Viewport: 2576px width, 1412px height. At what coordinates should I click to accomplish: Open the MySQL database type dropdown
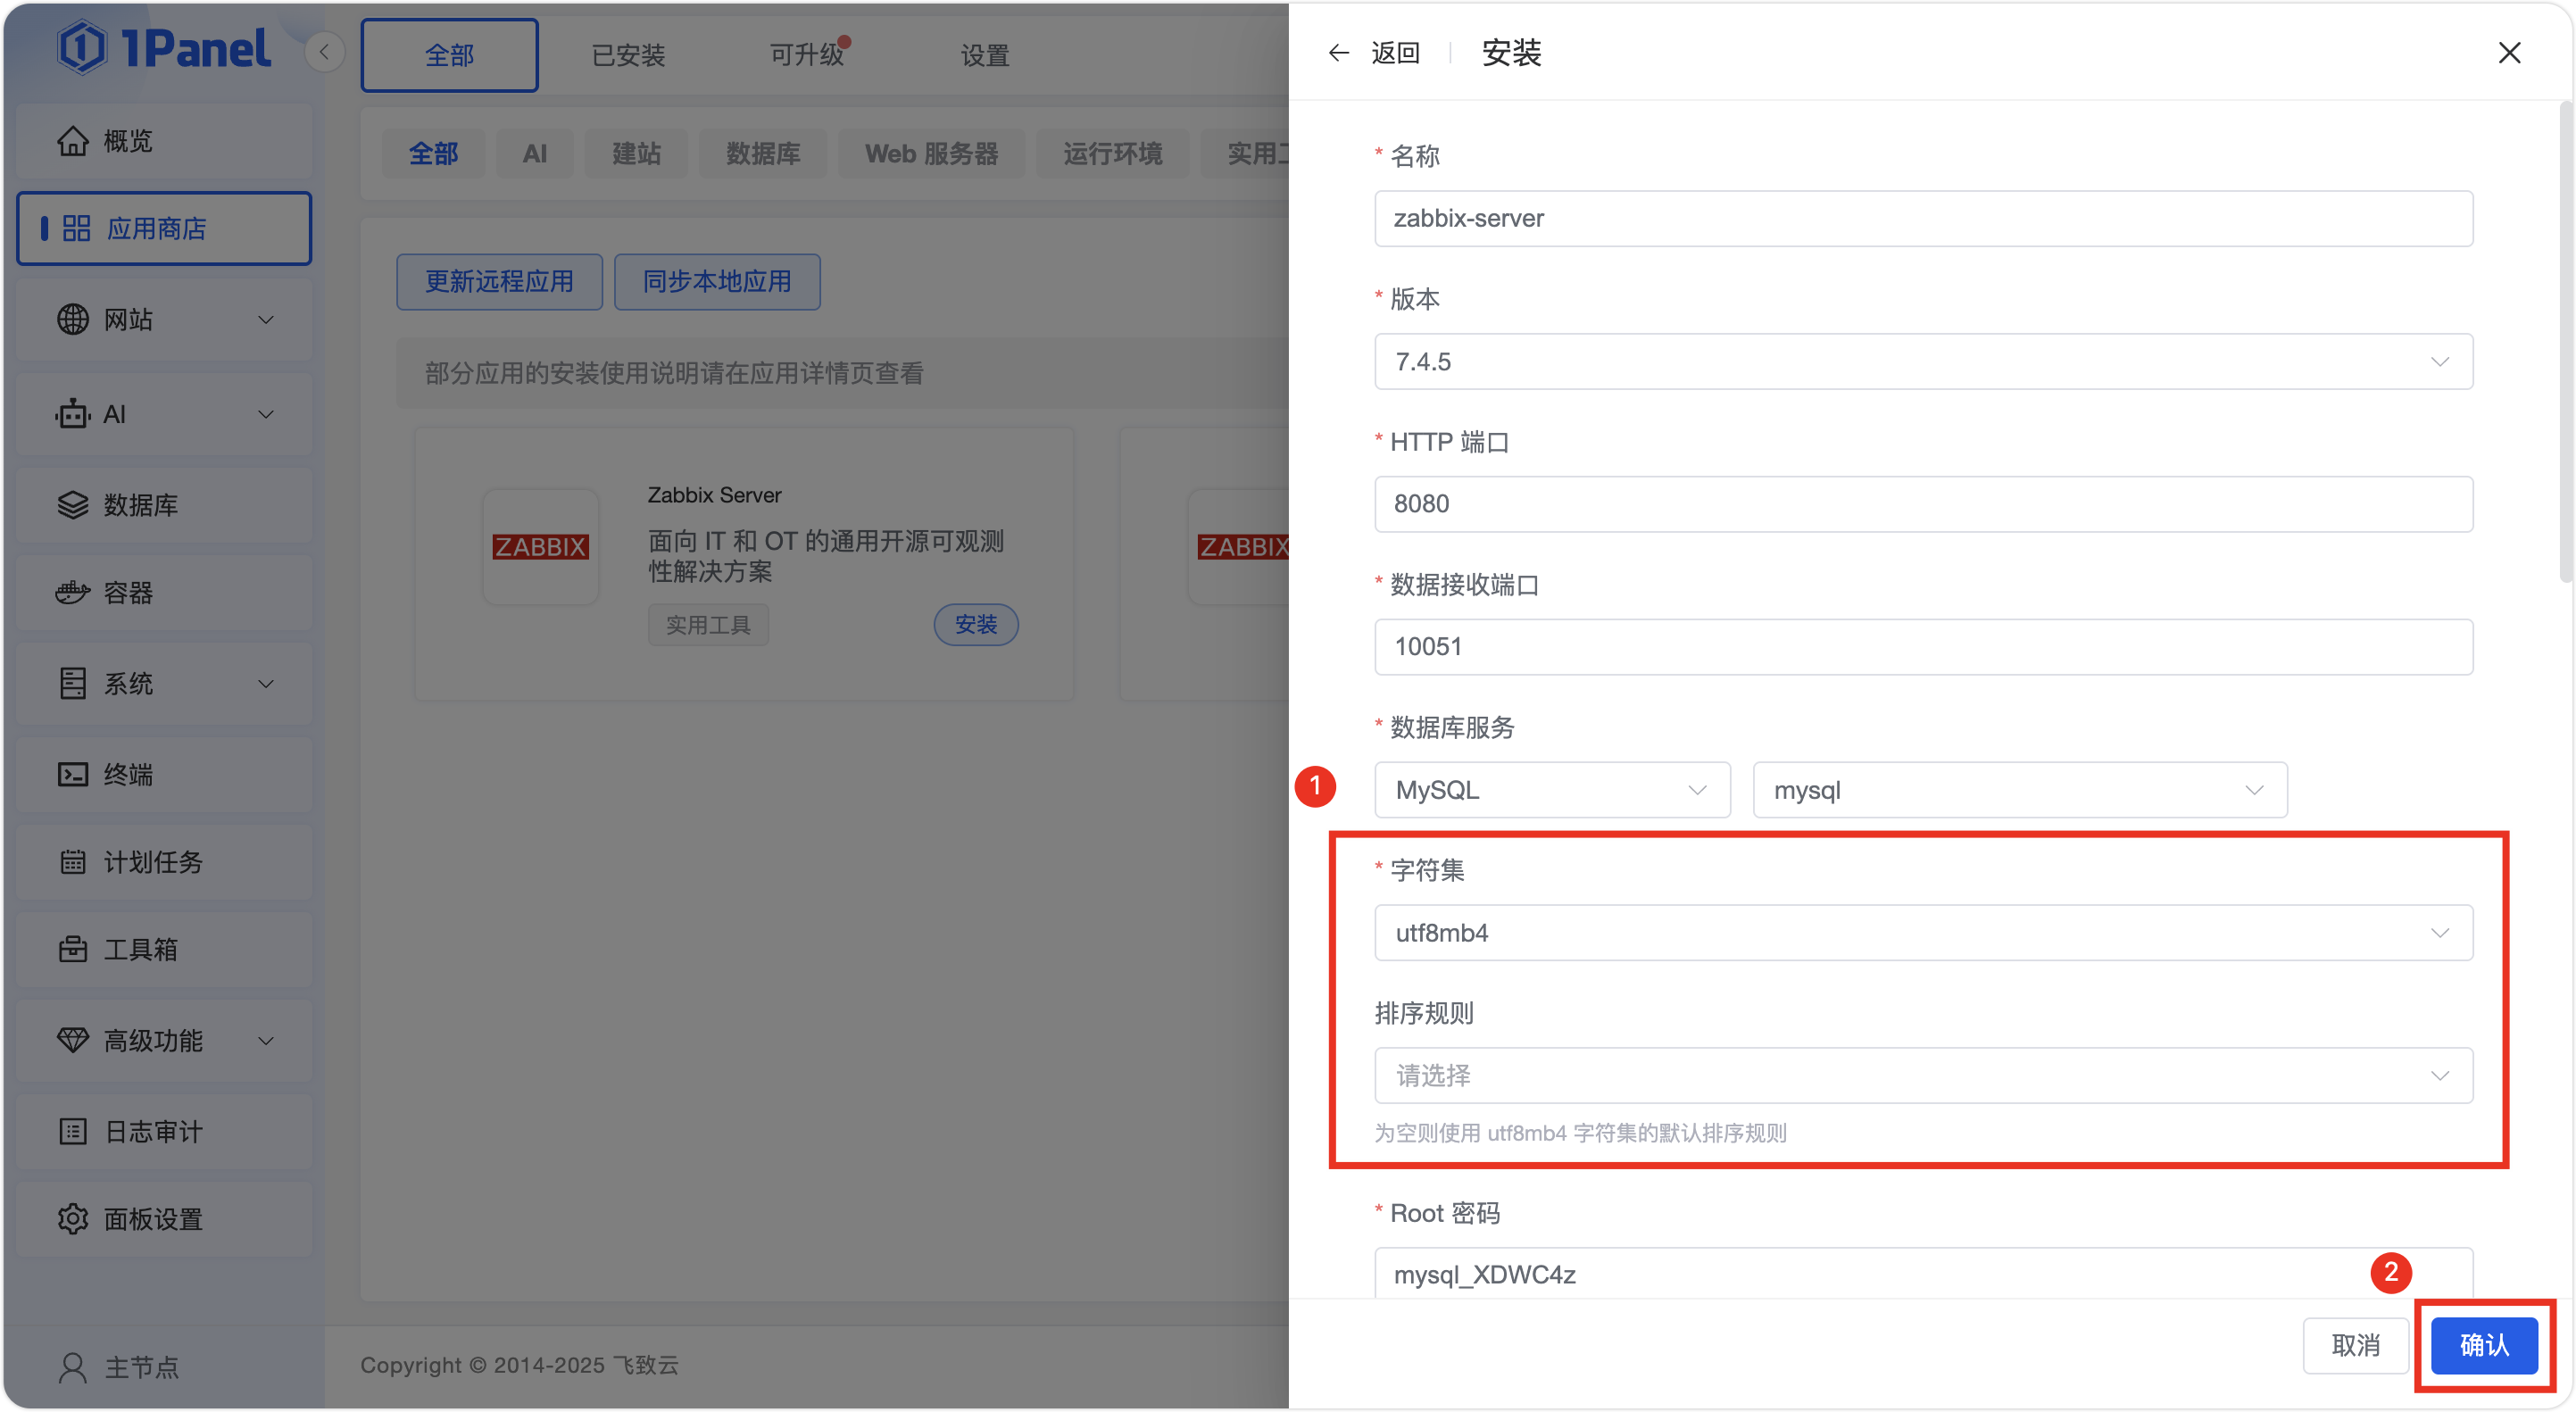tap(1551, 790)
